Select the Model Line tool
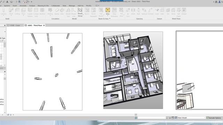 coord(74,12)
